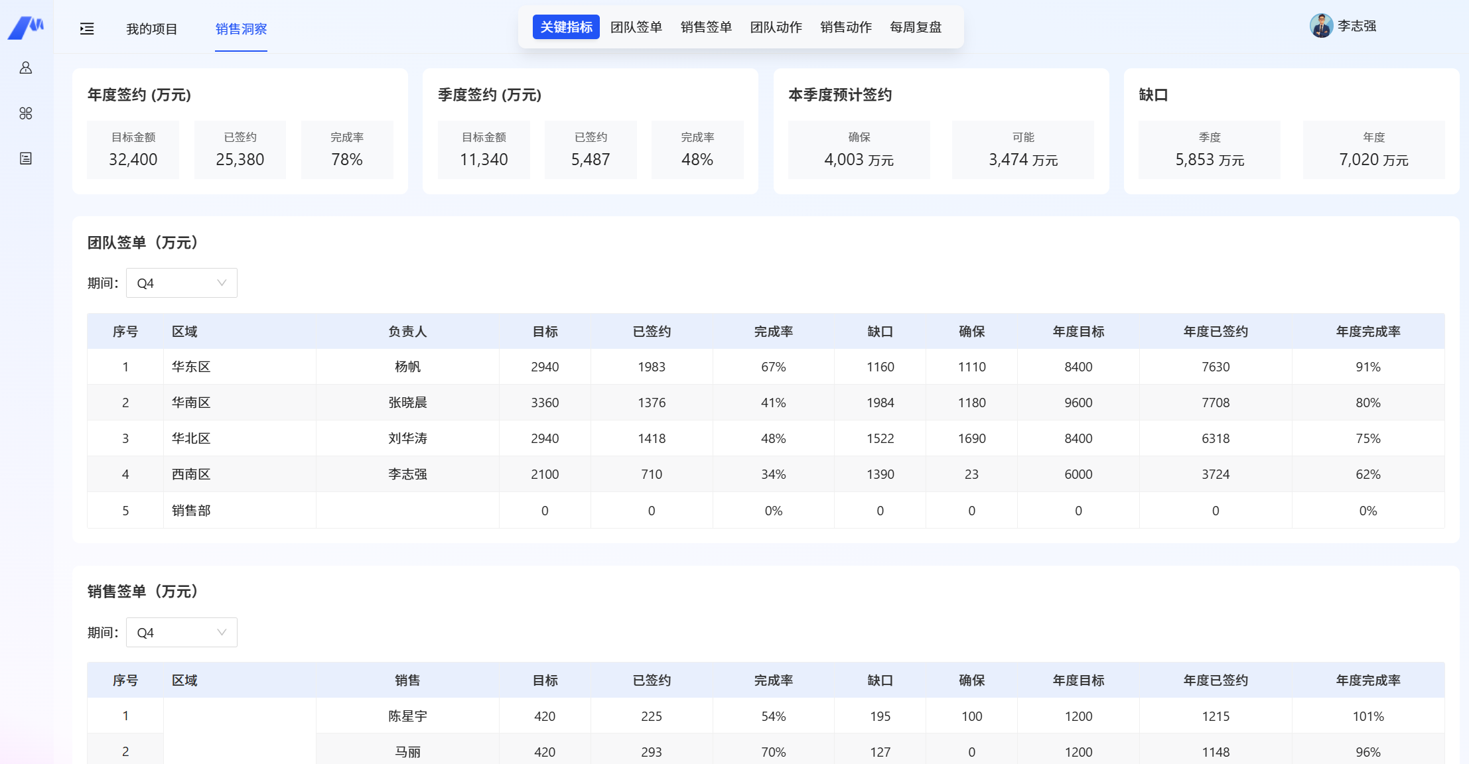The image size is (1469, 764).
Task: Open the 团队动作 section
Action: click(x=776, y=27)
